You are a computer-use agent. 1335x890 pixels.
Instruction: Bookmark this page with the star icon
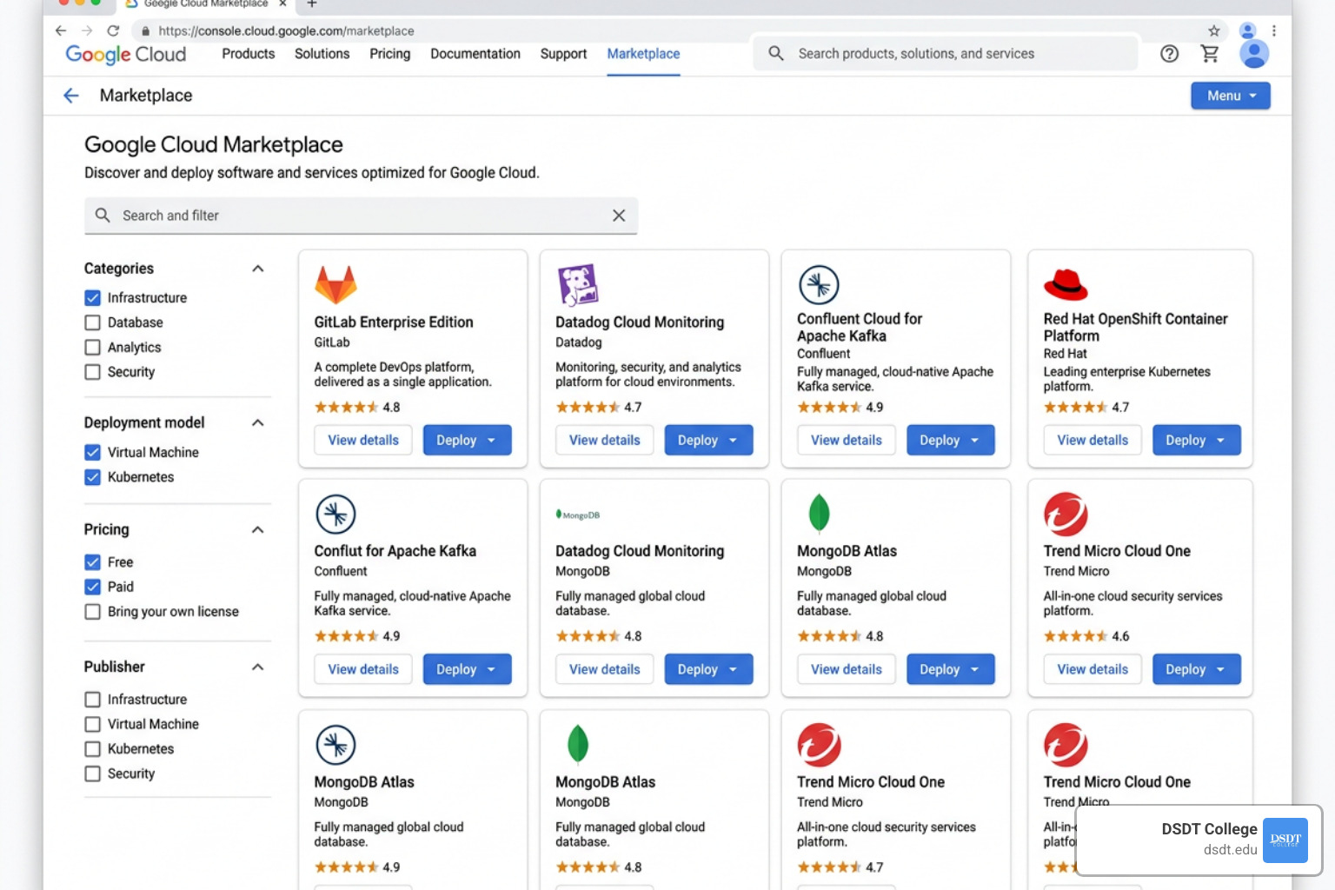tap(1214, 30)
